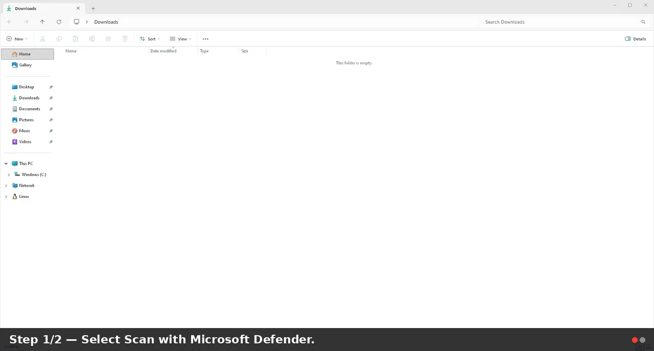Select the Downloads tab
Screen dimensions: 654x351
pos(43,8)
